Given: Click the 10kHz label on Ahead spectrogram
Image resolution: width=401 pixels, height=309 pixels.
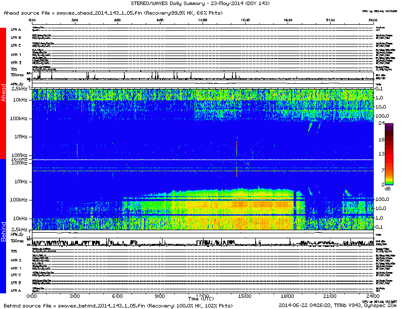Looking at the screenshot, I should 20,99.
